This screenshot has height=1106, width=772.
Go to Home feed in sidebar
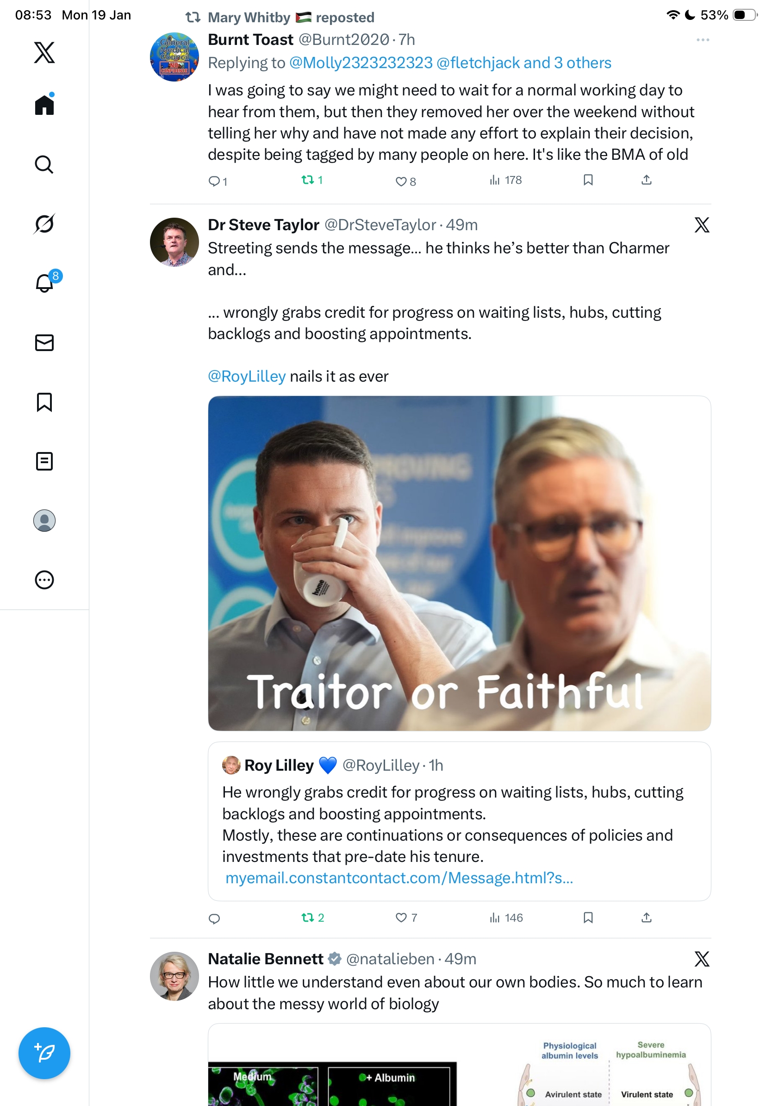(44, 105)
